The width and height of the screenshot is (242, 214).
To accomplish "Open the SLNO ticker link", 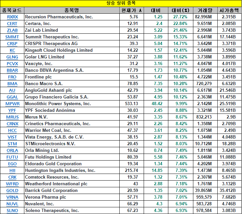I will tap(12, 210).
